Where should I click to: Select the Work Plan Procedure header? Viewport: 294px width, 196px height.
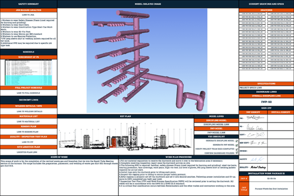coord(178,157)
